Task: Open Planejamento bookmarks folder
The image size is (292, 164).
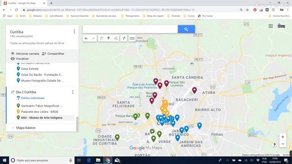Action: point(130,16)
